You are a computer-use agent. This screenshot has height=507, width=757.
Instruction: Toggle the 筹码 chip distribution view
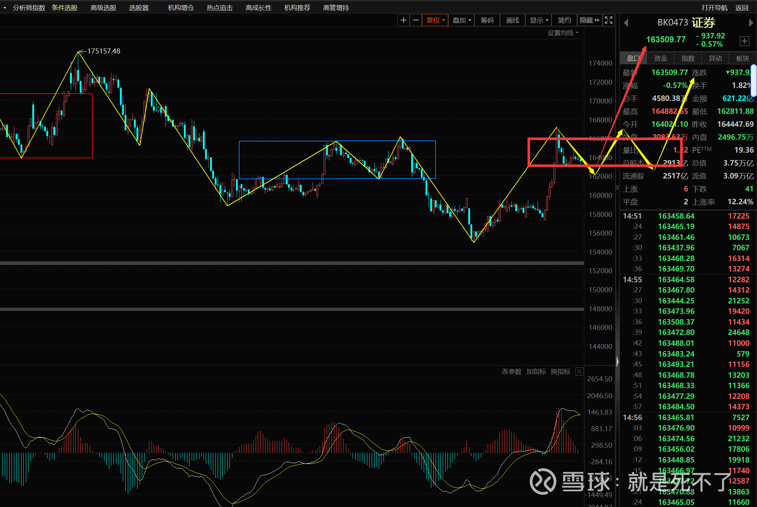pos(487,20)
